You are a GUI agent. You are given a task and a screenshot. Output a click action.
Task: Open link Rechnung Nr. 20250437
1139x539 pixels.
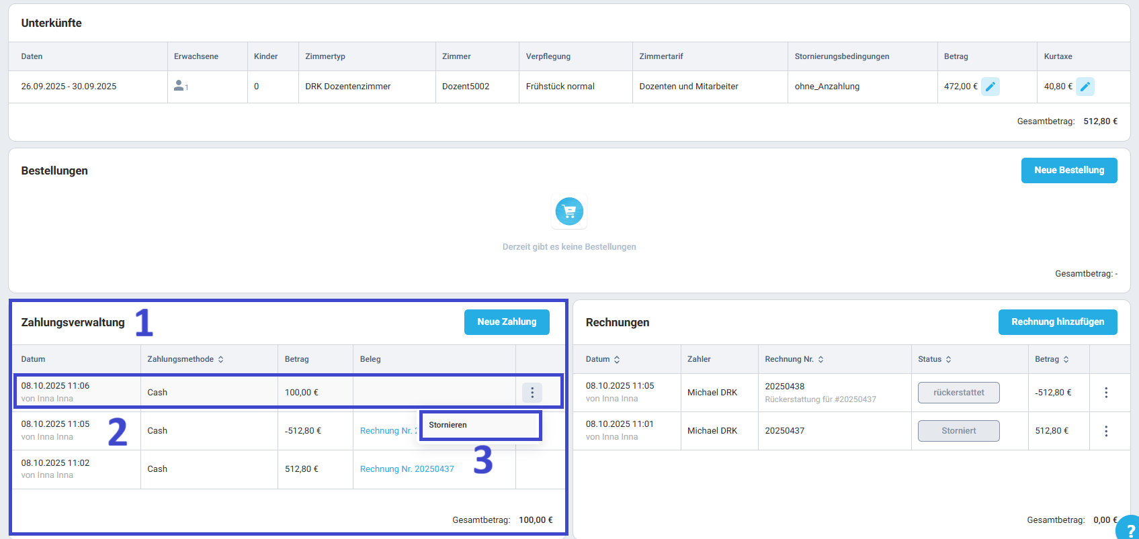click(x=407, y=469)
